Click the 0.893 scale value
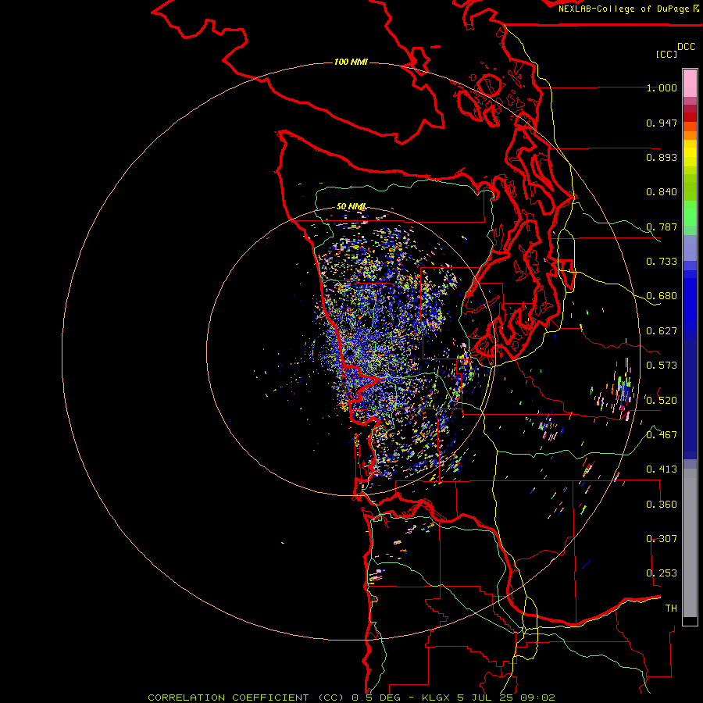Screen dimensions: 703x703 click(662, 157)
